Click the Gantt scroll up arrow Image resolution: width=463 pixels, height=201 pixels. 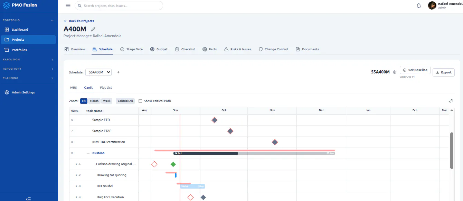[452, 110]
